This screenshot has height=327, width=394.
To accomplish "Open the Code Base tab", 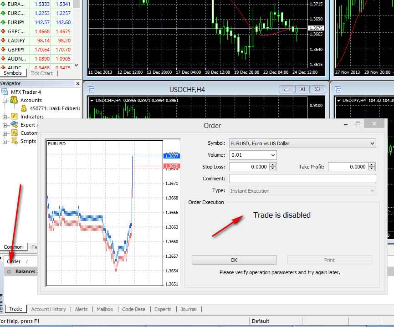I will (133, 309).
